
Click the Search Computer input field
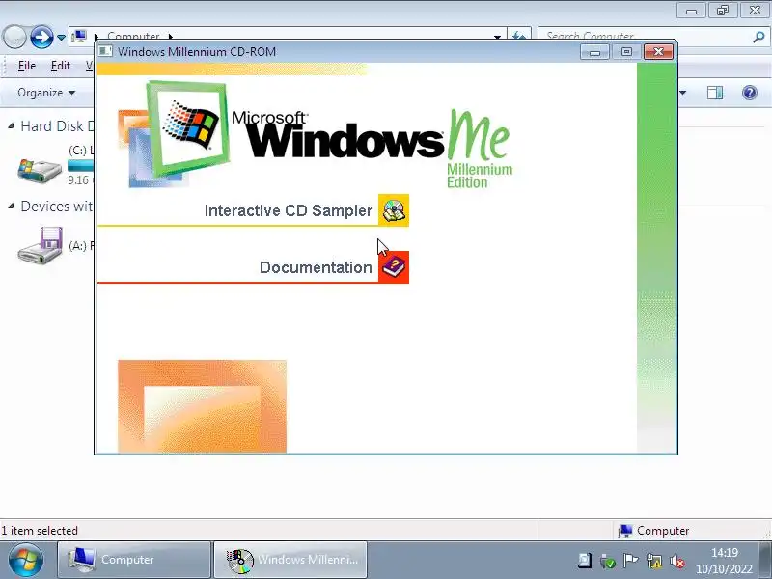pos(645,36)
